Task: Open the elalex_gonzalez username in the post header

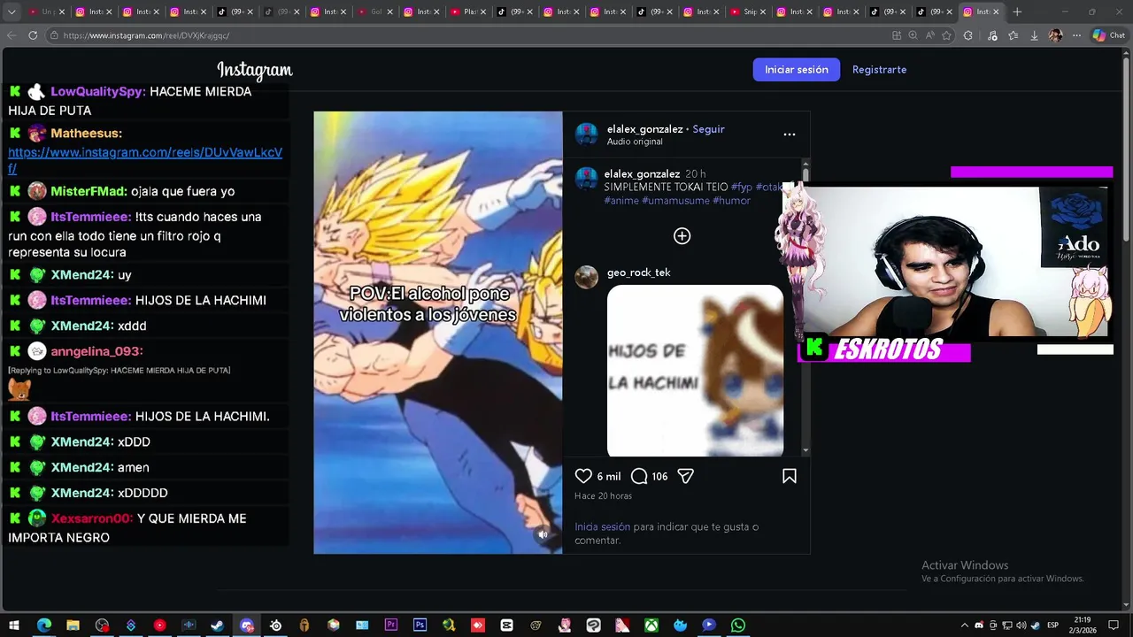Action: tap(645, 129)
